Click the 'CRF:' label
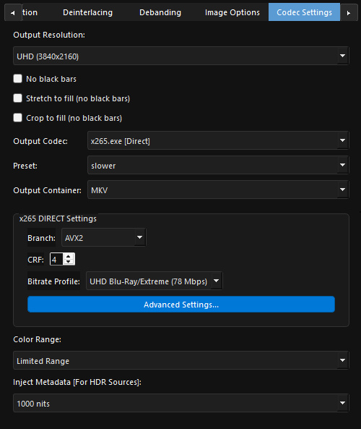Viewport: 361px width, 429px height. [36, 260]
